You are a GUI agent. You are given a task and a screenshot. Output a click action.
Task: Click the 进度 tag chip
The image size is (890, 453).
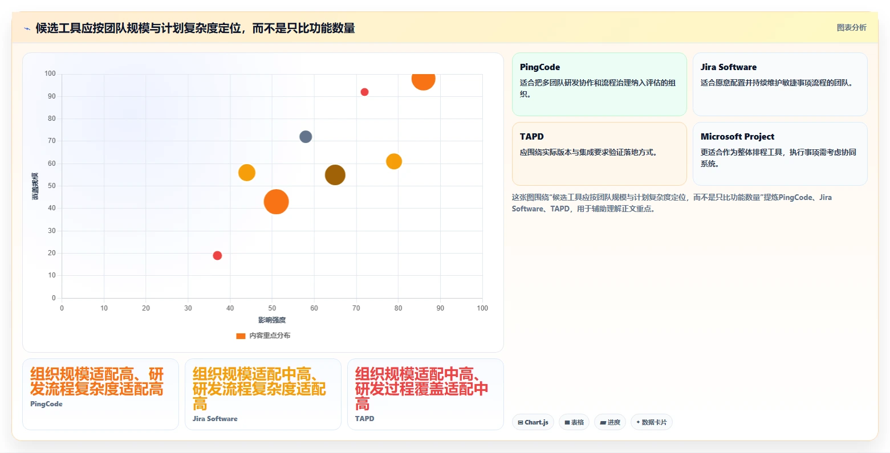(610, 422)
